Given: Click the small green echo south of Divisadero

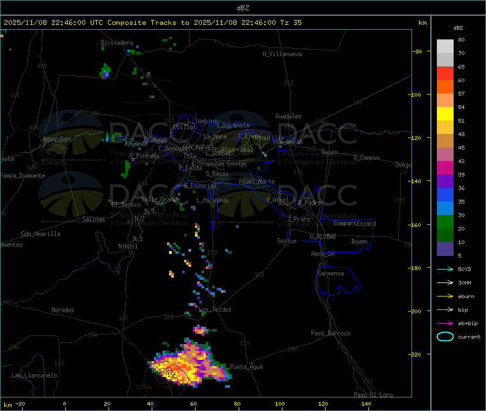Looking at the screenshot, I should coord(105,71).
